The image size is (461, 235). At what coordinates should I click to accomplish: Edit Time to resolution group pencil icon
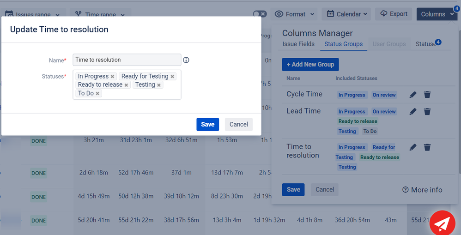click(x=413, y=147)
